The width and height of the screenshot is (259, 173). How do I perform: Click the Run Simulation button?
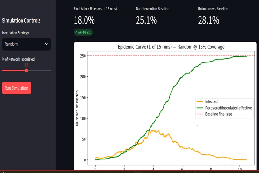pyautogui.click(x=16, y=88)
